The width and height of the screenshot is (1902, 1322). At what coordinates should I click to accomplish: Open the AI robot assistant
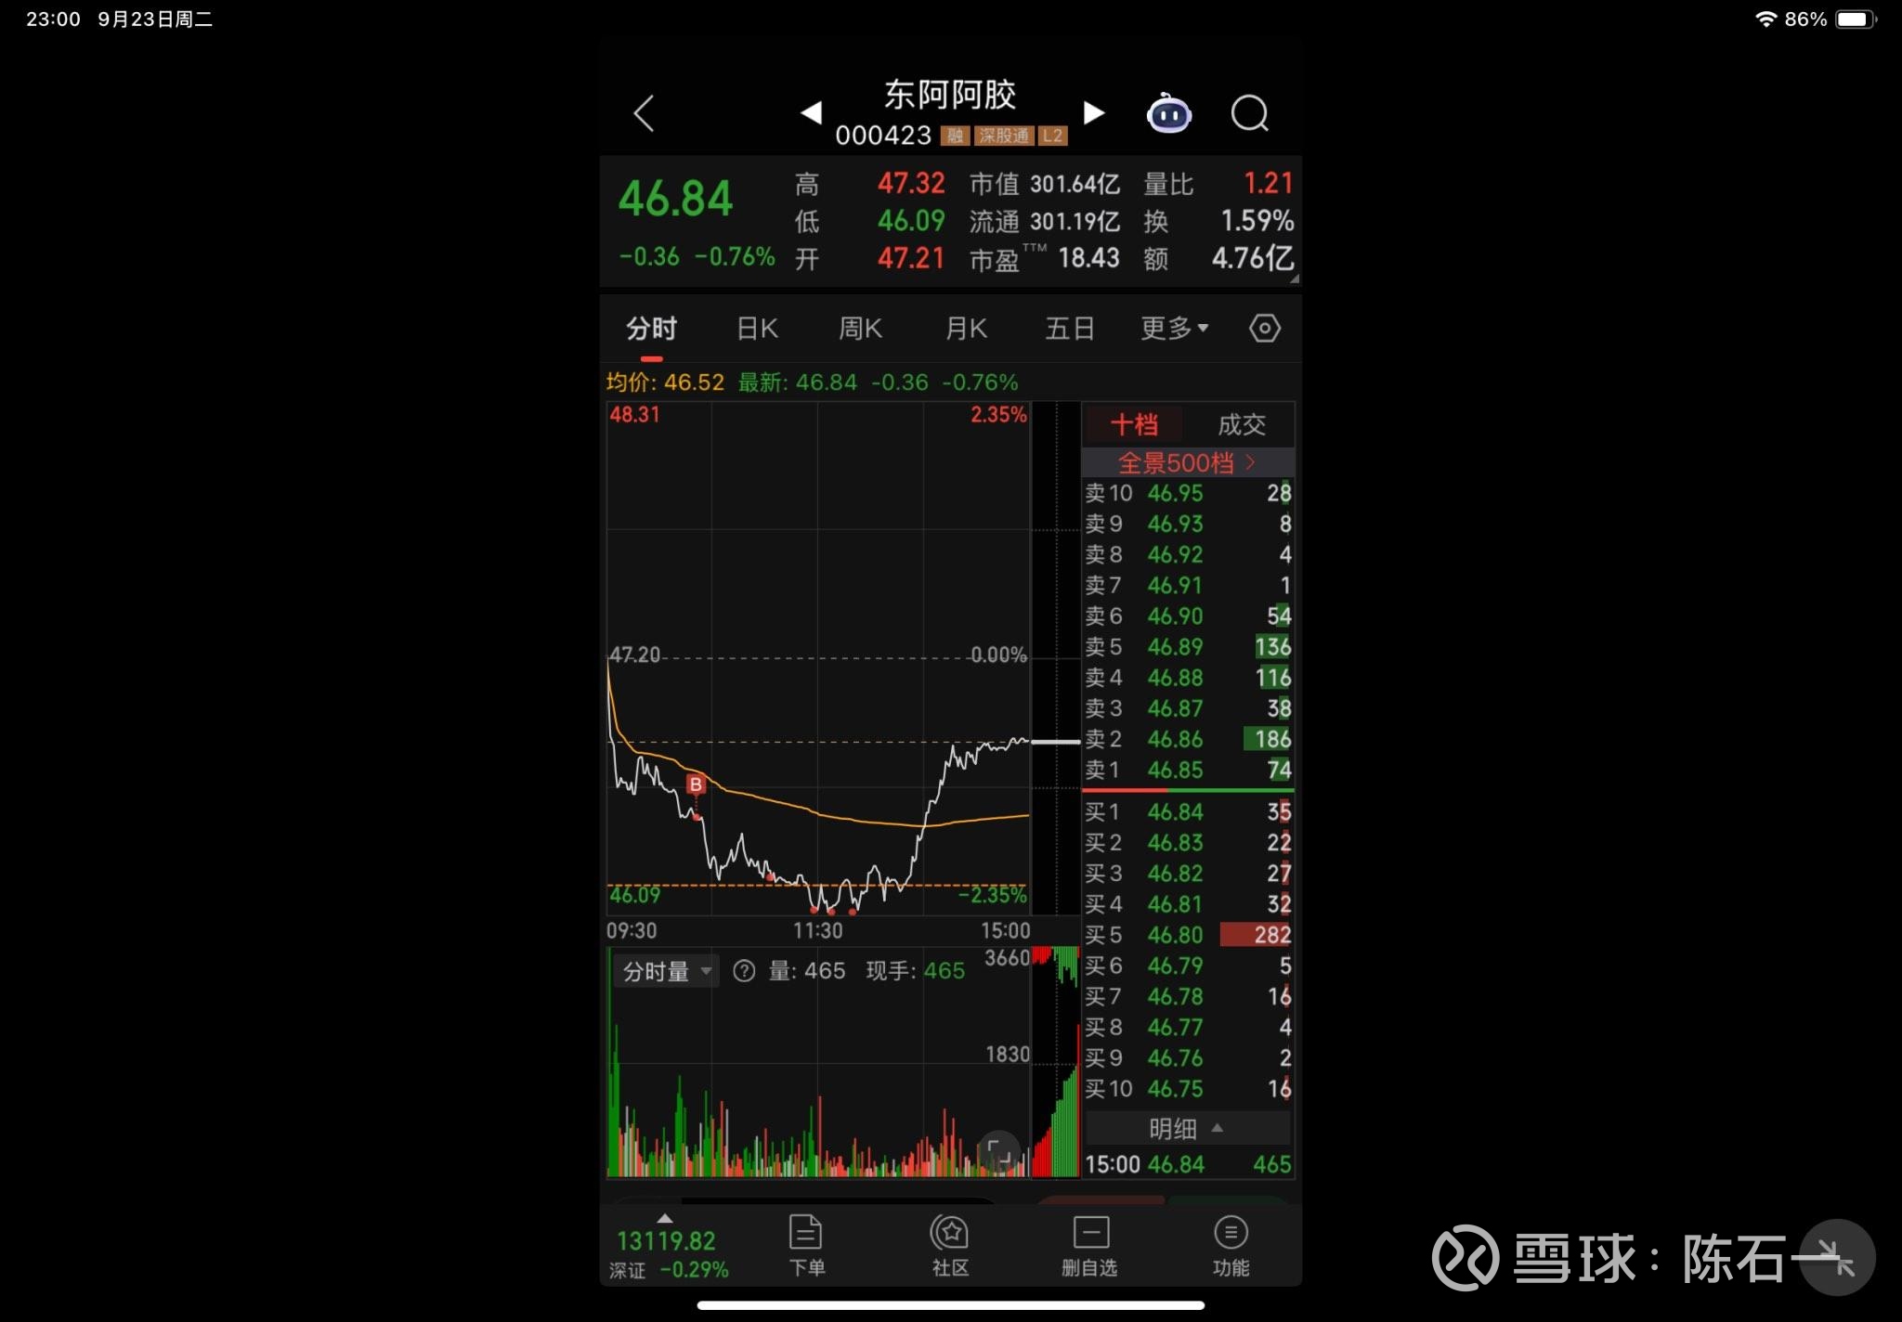click(x=1168, y=114)
